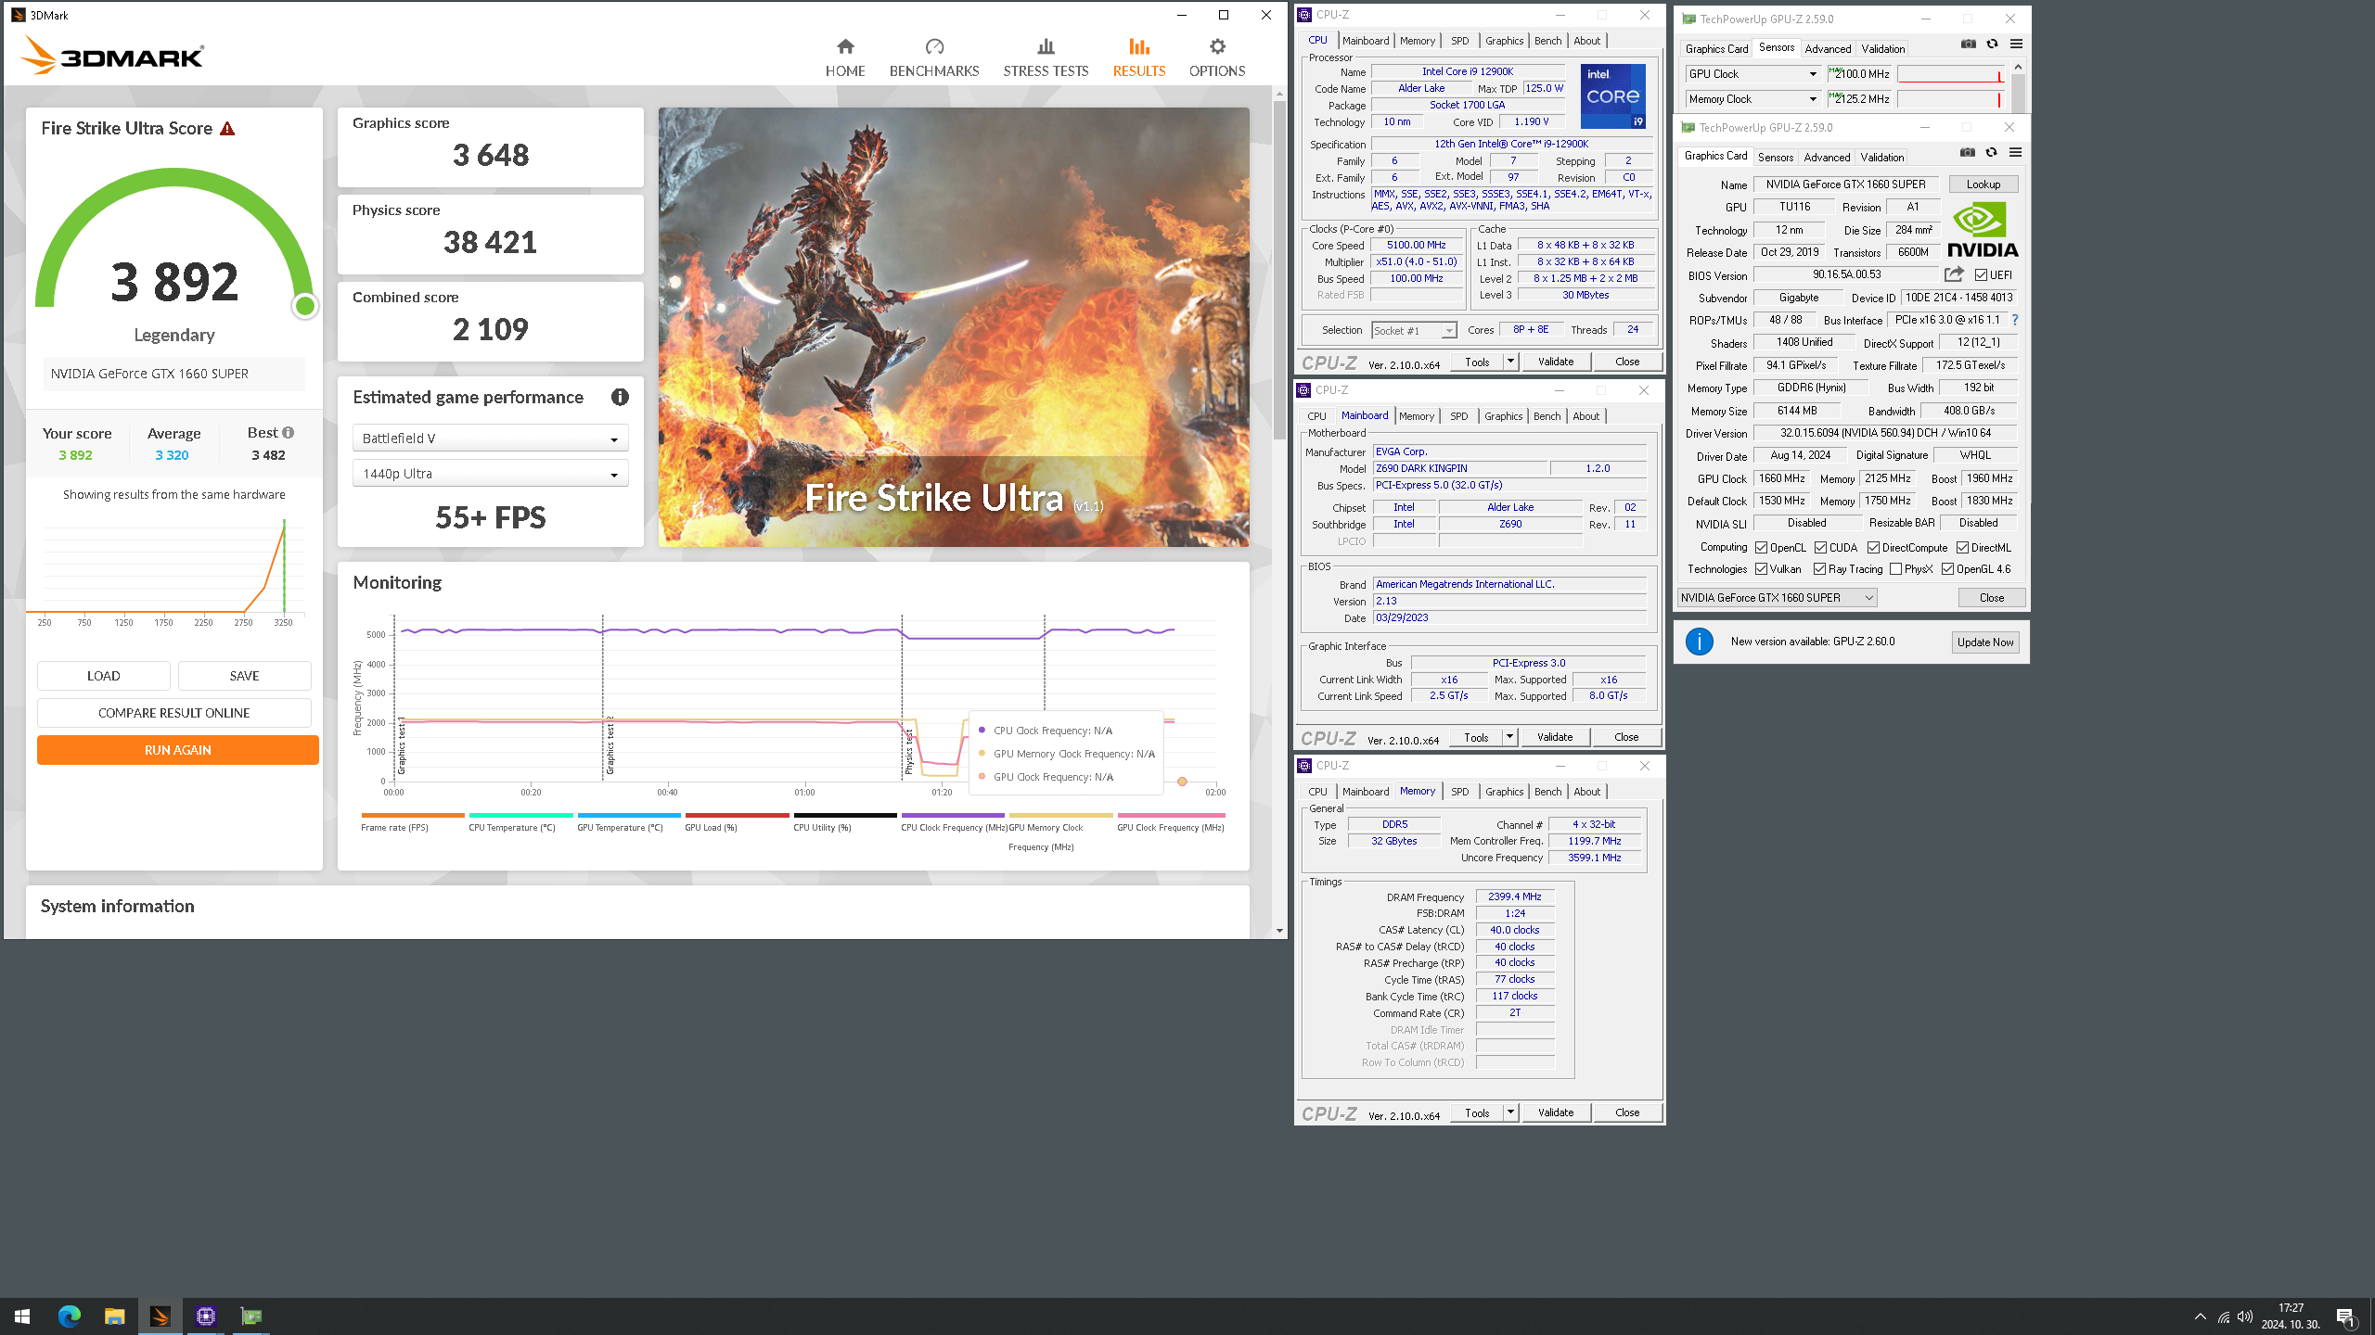
Task: Launch Microsoft Edge from the taskbar
Action: [x=69, y=1316]
